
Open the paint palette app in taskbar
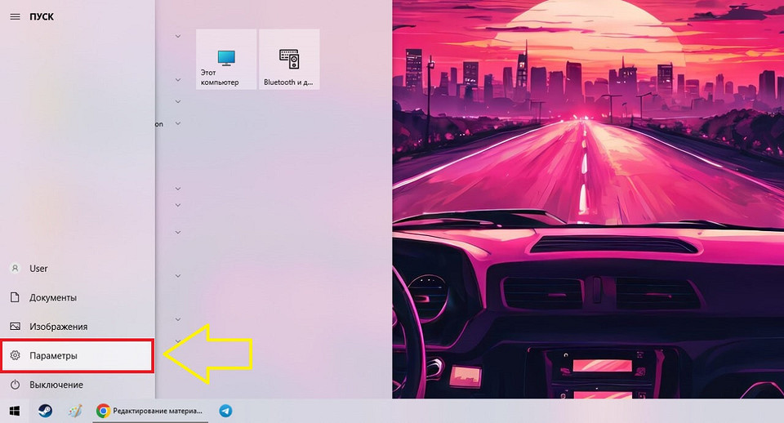(x=75, y=411)
